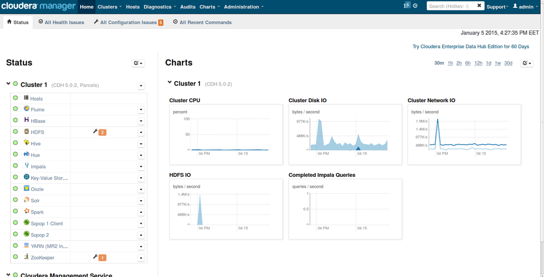This screenshot has width=544, height=277.
Task: Click the Impala service icon
Action: 26,166
